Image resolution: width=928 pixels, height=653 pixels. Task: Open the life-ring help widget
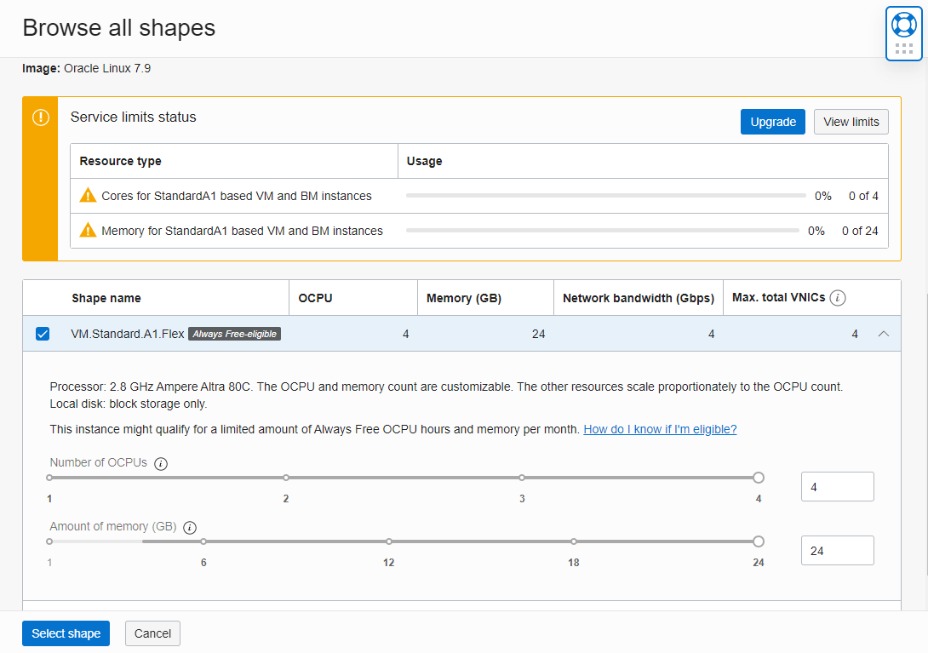903,25
